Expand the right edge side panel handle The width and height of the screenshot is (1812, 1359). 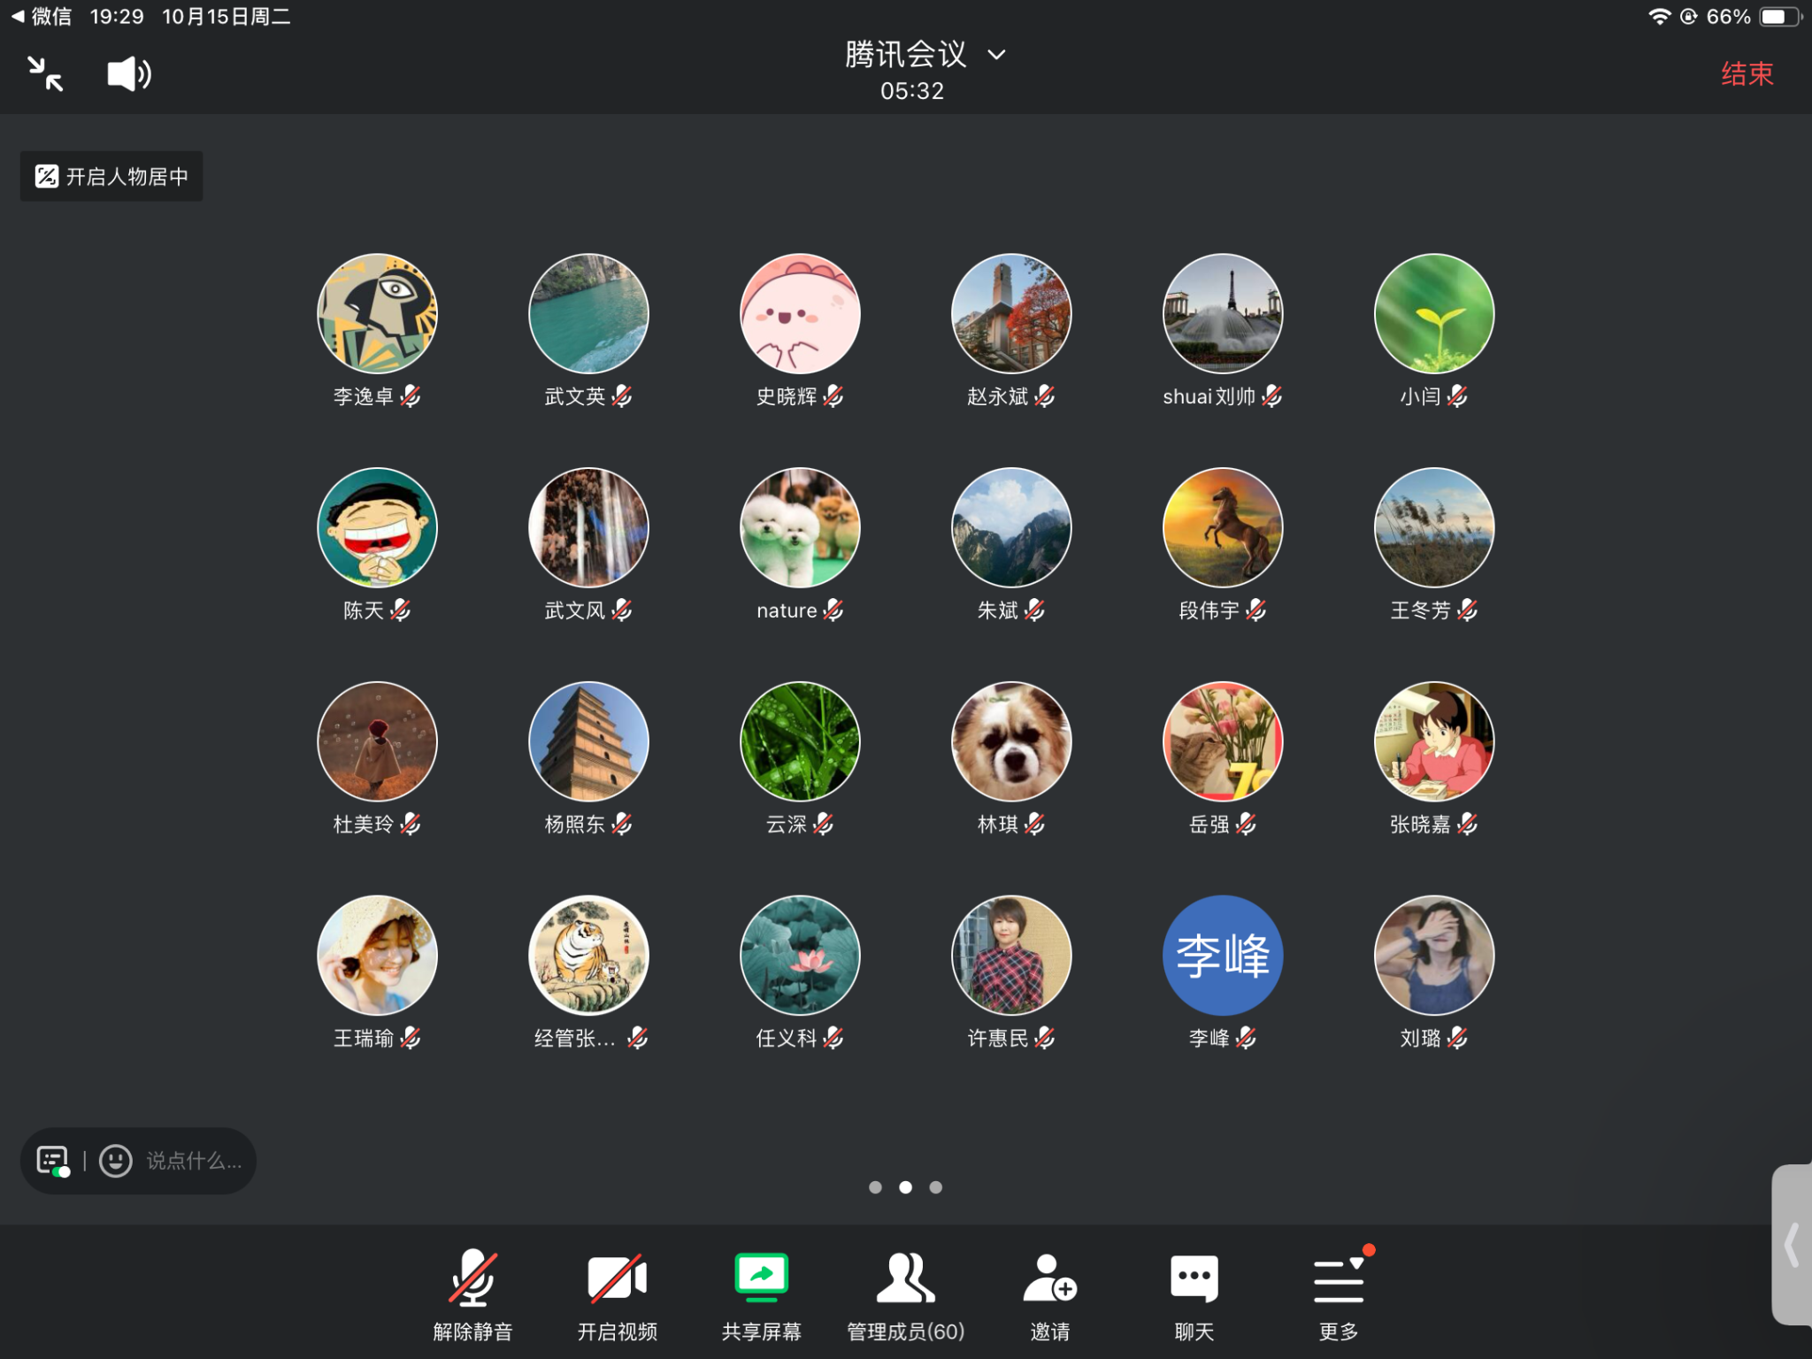click(x=1793, y=1244)
